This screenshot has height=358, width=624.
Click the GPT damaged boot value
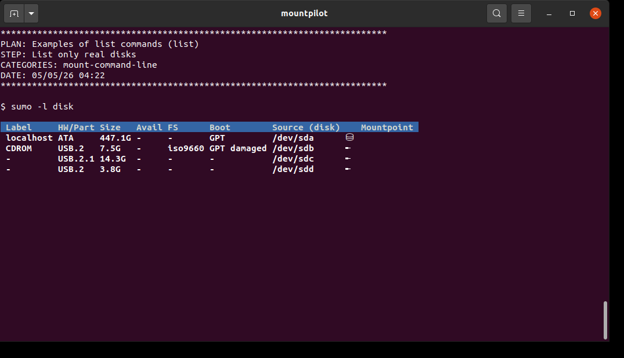coord(238,148)
